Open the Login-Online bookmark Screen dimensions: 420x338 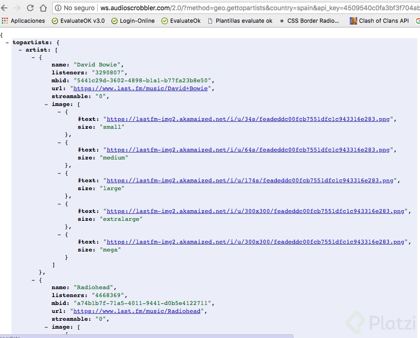click(x=133, y=20)
